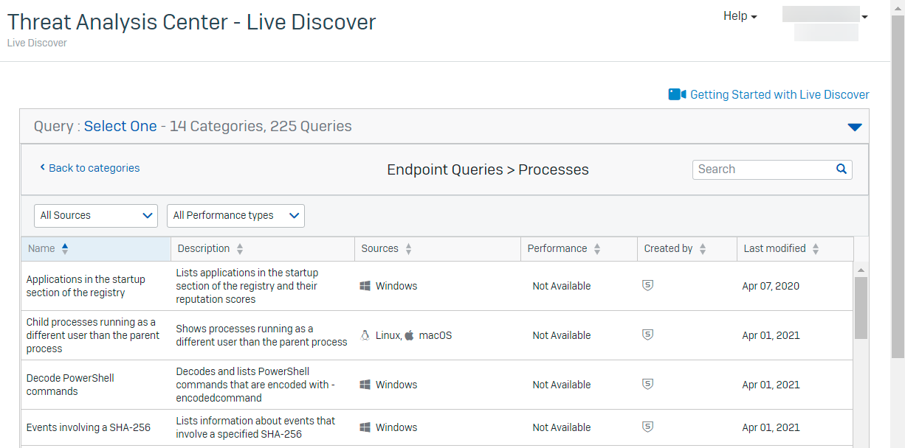Click Sophos shield icon in Events SHA-256 row

(x=647, y=427)
